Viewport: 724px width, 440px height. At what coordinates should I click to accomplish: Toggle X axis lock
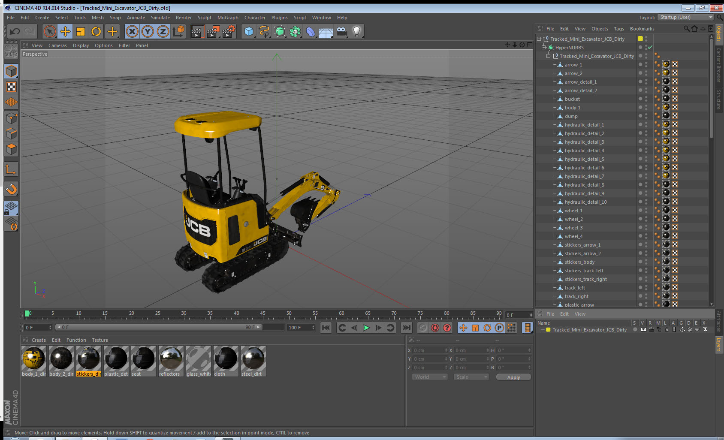click(x=132, y=31)
